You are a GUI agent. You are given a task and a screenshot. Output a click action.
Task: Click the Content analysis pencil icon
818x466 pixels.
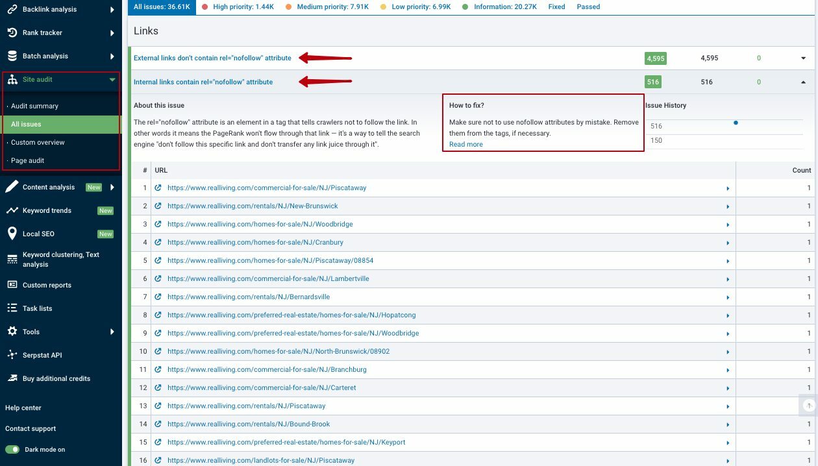click(x=12, y=187)
